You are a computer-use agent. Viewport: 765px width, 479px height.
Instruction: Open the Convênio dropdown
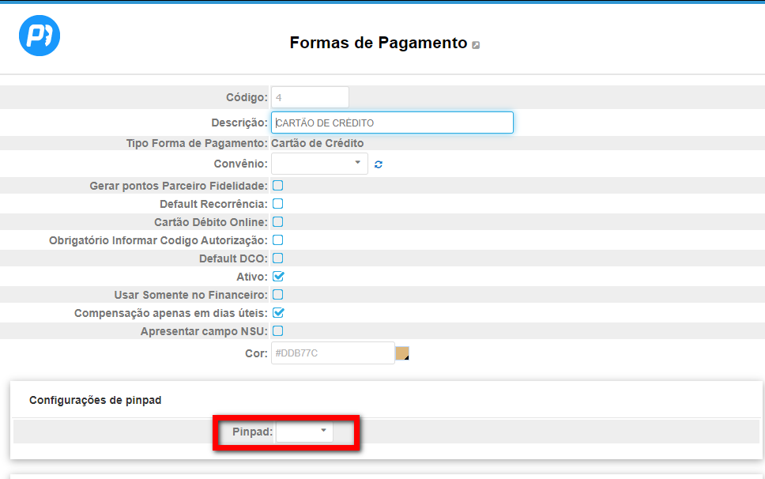point(319,164)
